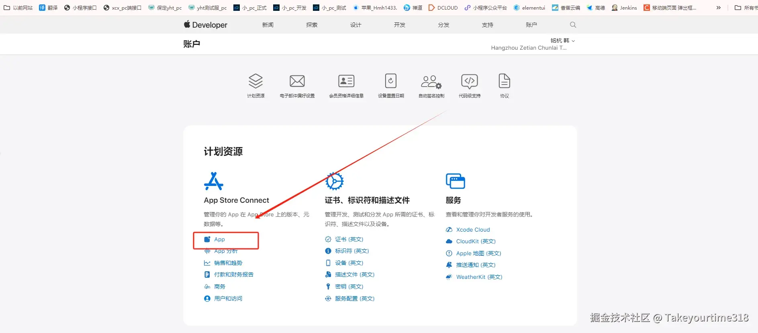Open the 小_pc_正式 bookmark
758x333 pixels.
tap(250, 8)
